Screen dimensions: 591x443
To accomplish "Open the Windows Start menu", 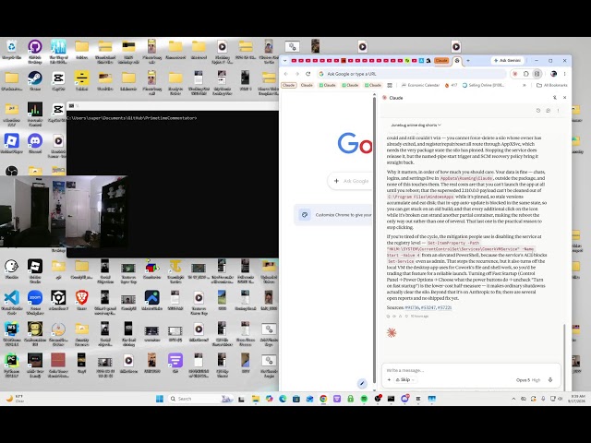I will point(160,399).
